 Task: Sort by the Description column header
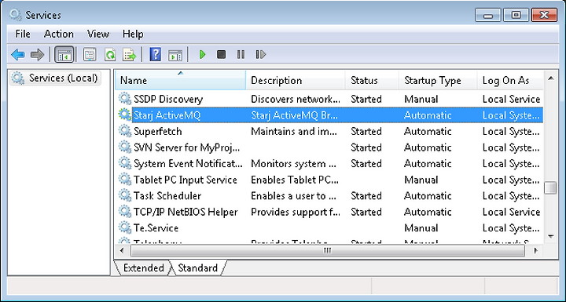296,80
